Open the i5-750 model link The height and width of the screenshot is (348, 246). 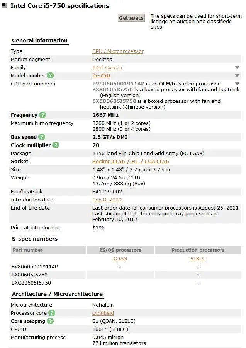101,76
